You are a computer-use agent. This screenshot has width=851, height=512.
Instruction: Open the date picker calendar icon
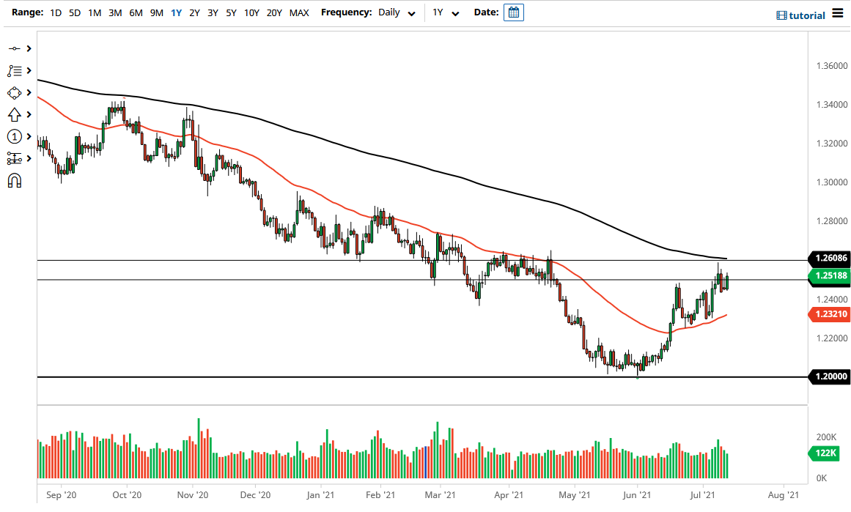pos(515,12)
